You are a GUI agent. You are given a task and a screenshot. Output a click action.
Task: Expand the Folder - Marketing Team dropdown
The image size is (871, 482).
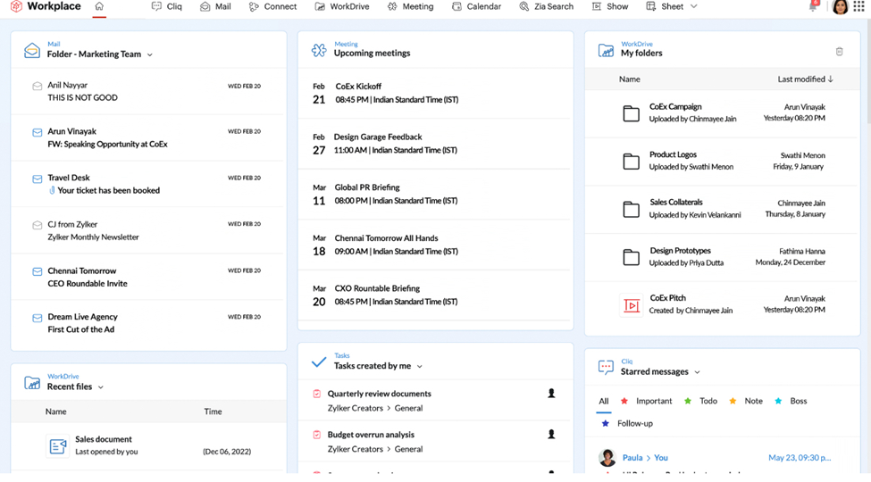click(x=150, y=54)
